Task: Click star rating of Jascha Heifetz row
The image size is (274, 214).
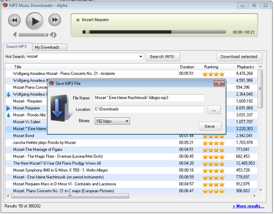Action: 213,143
